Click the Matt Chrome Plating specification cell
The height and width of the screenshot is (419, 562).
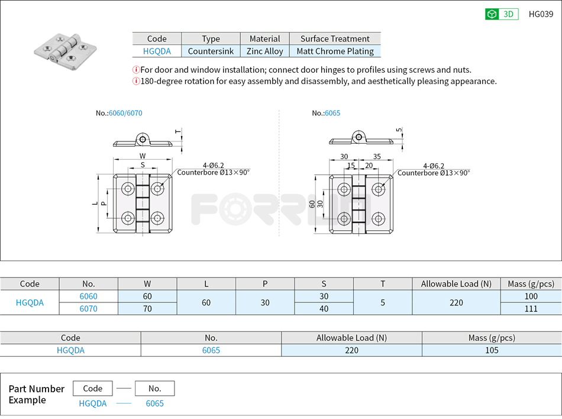pyautogui.click(x=335, y=51)
